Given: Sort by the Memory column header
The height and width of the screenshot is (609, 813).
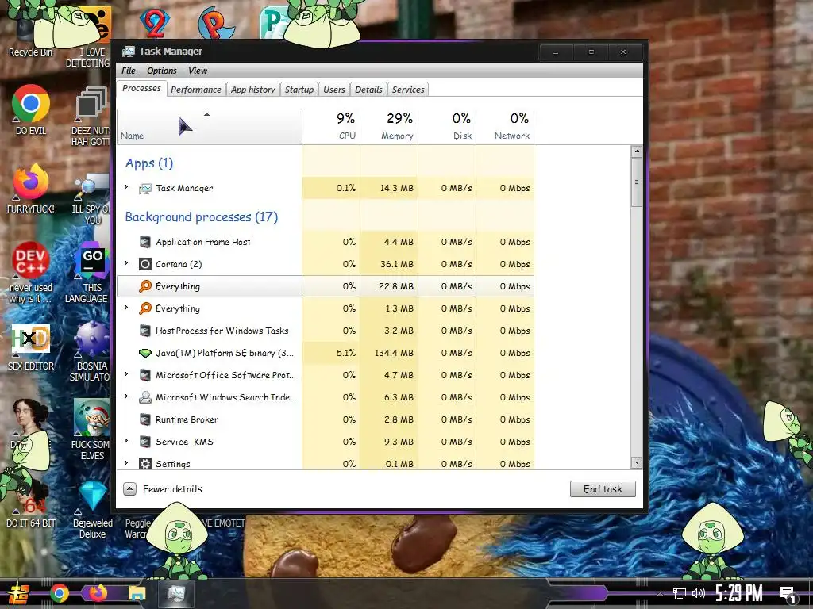Looking at the screenshot, I should click(389, 126).
